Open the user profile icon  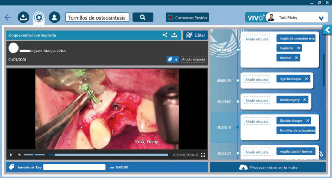54,17
